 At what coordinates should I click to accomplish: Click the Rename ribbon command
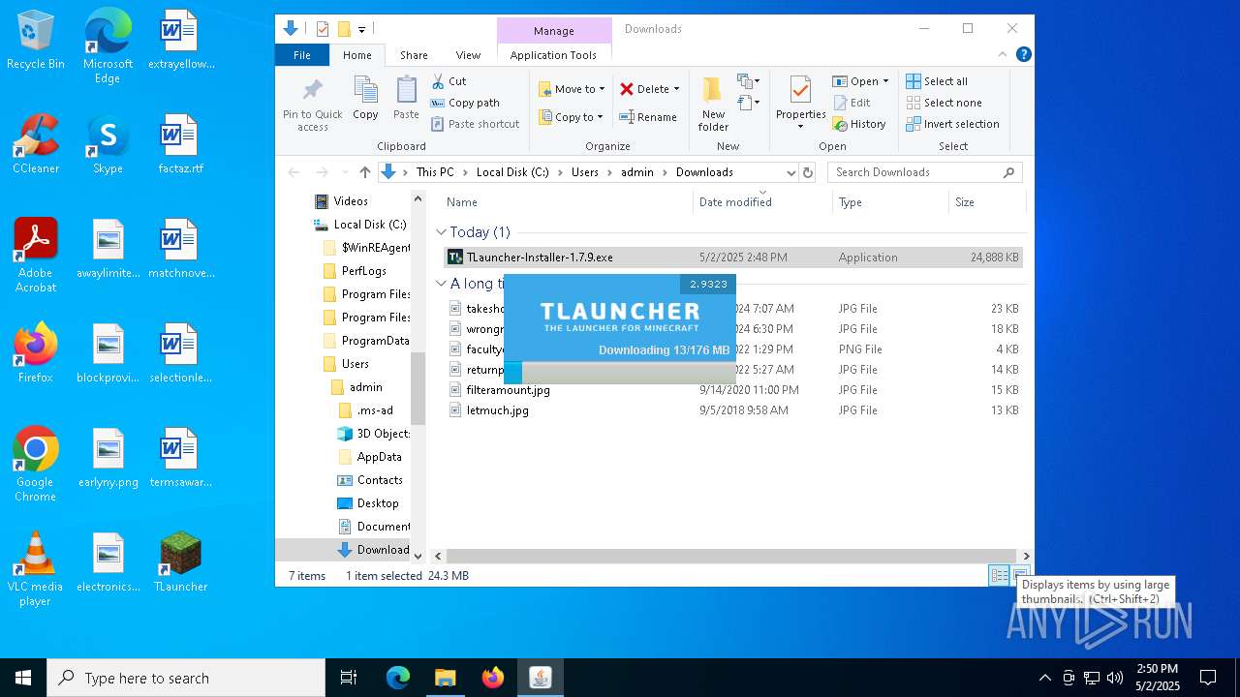(x=648, y=117)
